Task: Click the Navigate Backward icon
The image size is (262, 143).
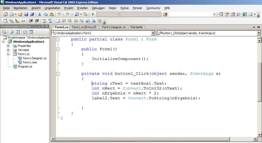Action: coord(77,14)
